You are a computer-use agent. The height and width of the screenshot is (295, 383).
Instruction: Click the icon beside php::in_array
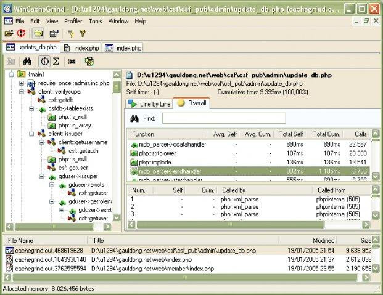point(52,126)
